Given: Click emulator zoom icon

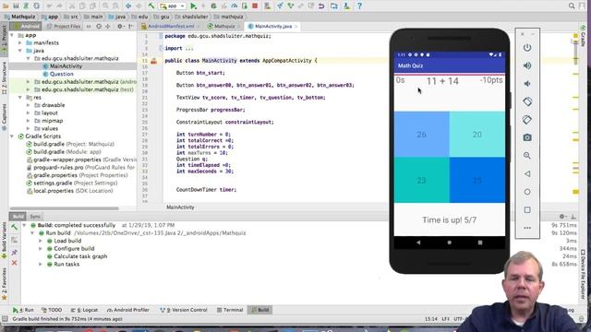Looking at the screenshot, I should (527, 156).
